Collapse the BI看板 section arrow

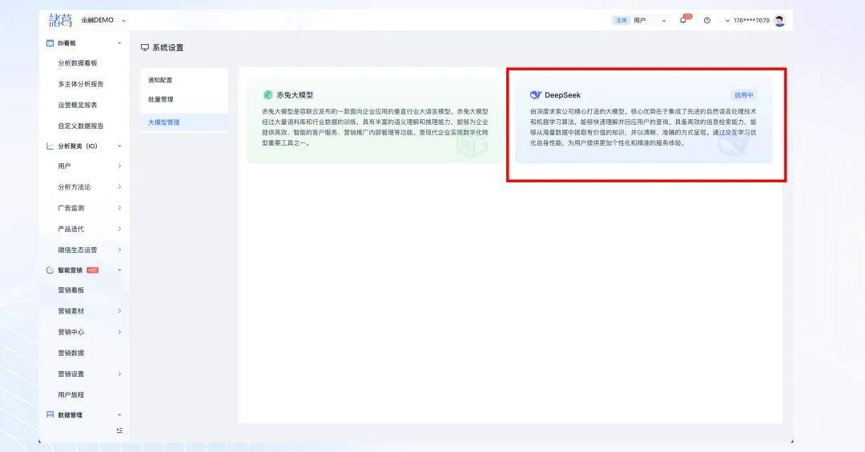119,43
